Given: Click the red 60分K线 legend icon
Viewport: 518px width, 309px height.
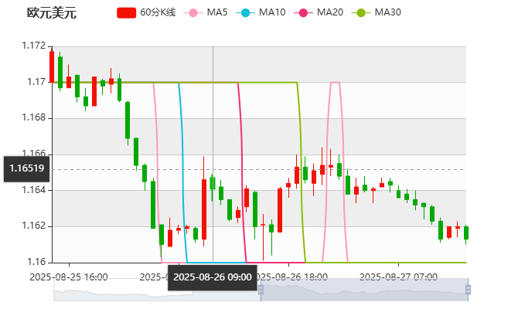Looking at the screenshot, I should [x=127, y=13].
